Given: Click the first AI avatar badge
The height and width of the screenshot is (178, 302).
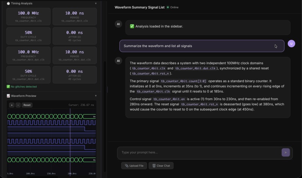Looking at the screenshot, I should point(118,24).
